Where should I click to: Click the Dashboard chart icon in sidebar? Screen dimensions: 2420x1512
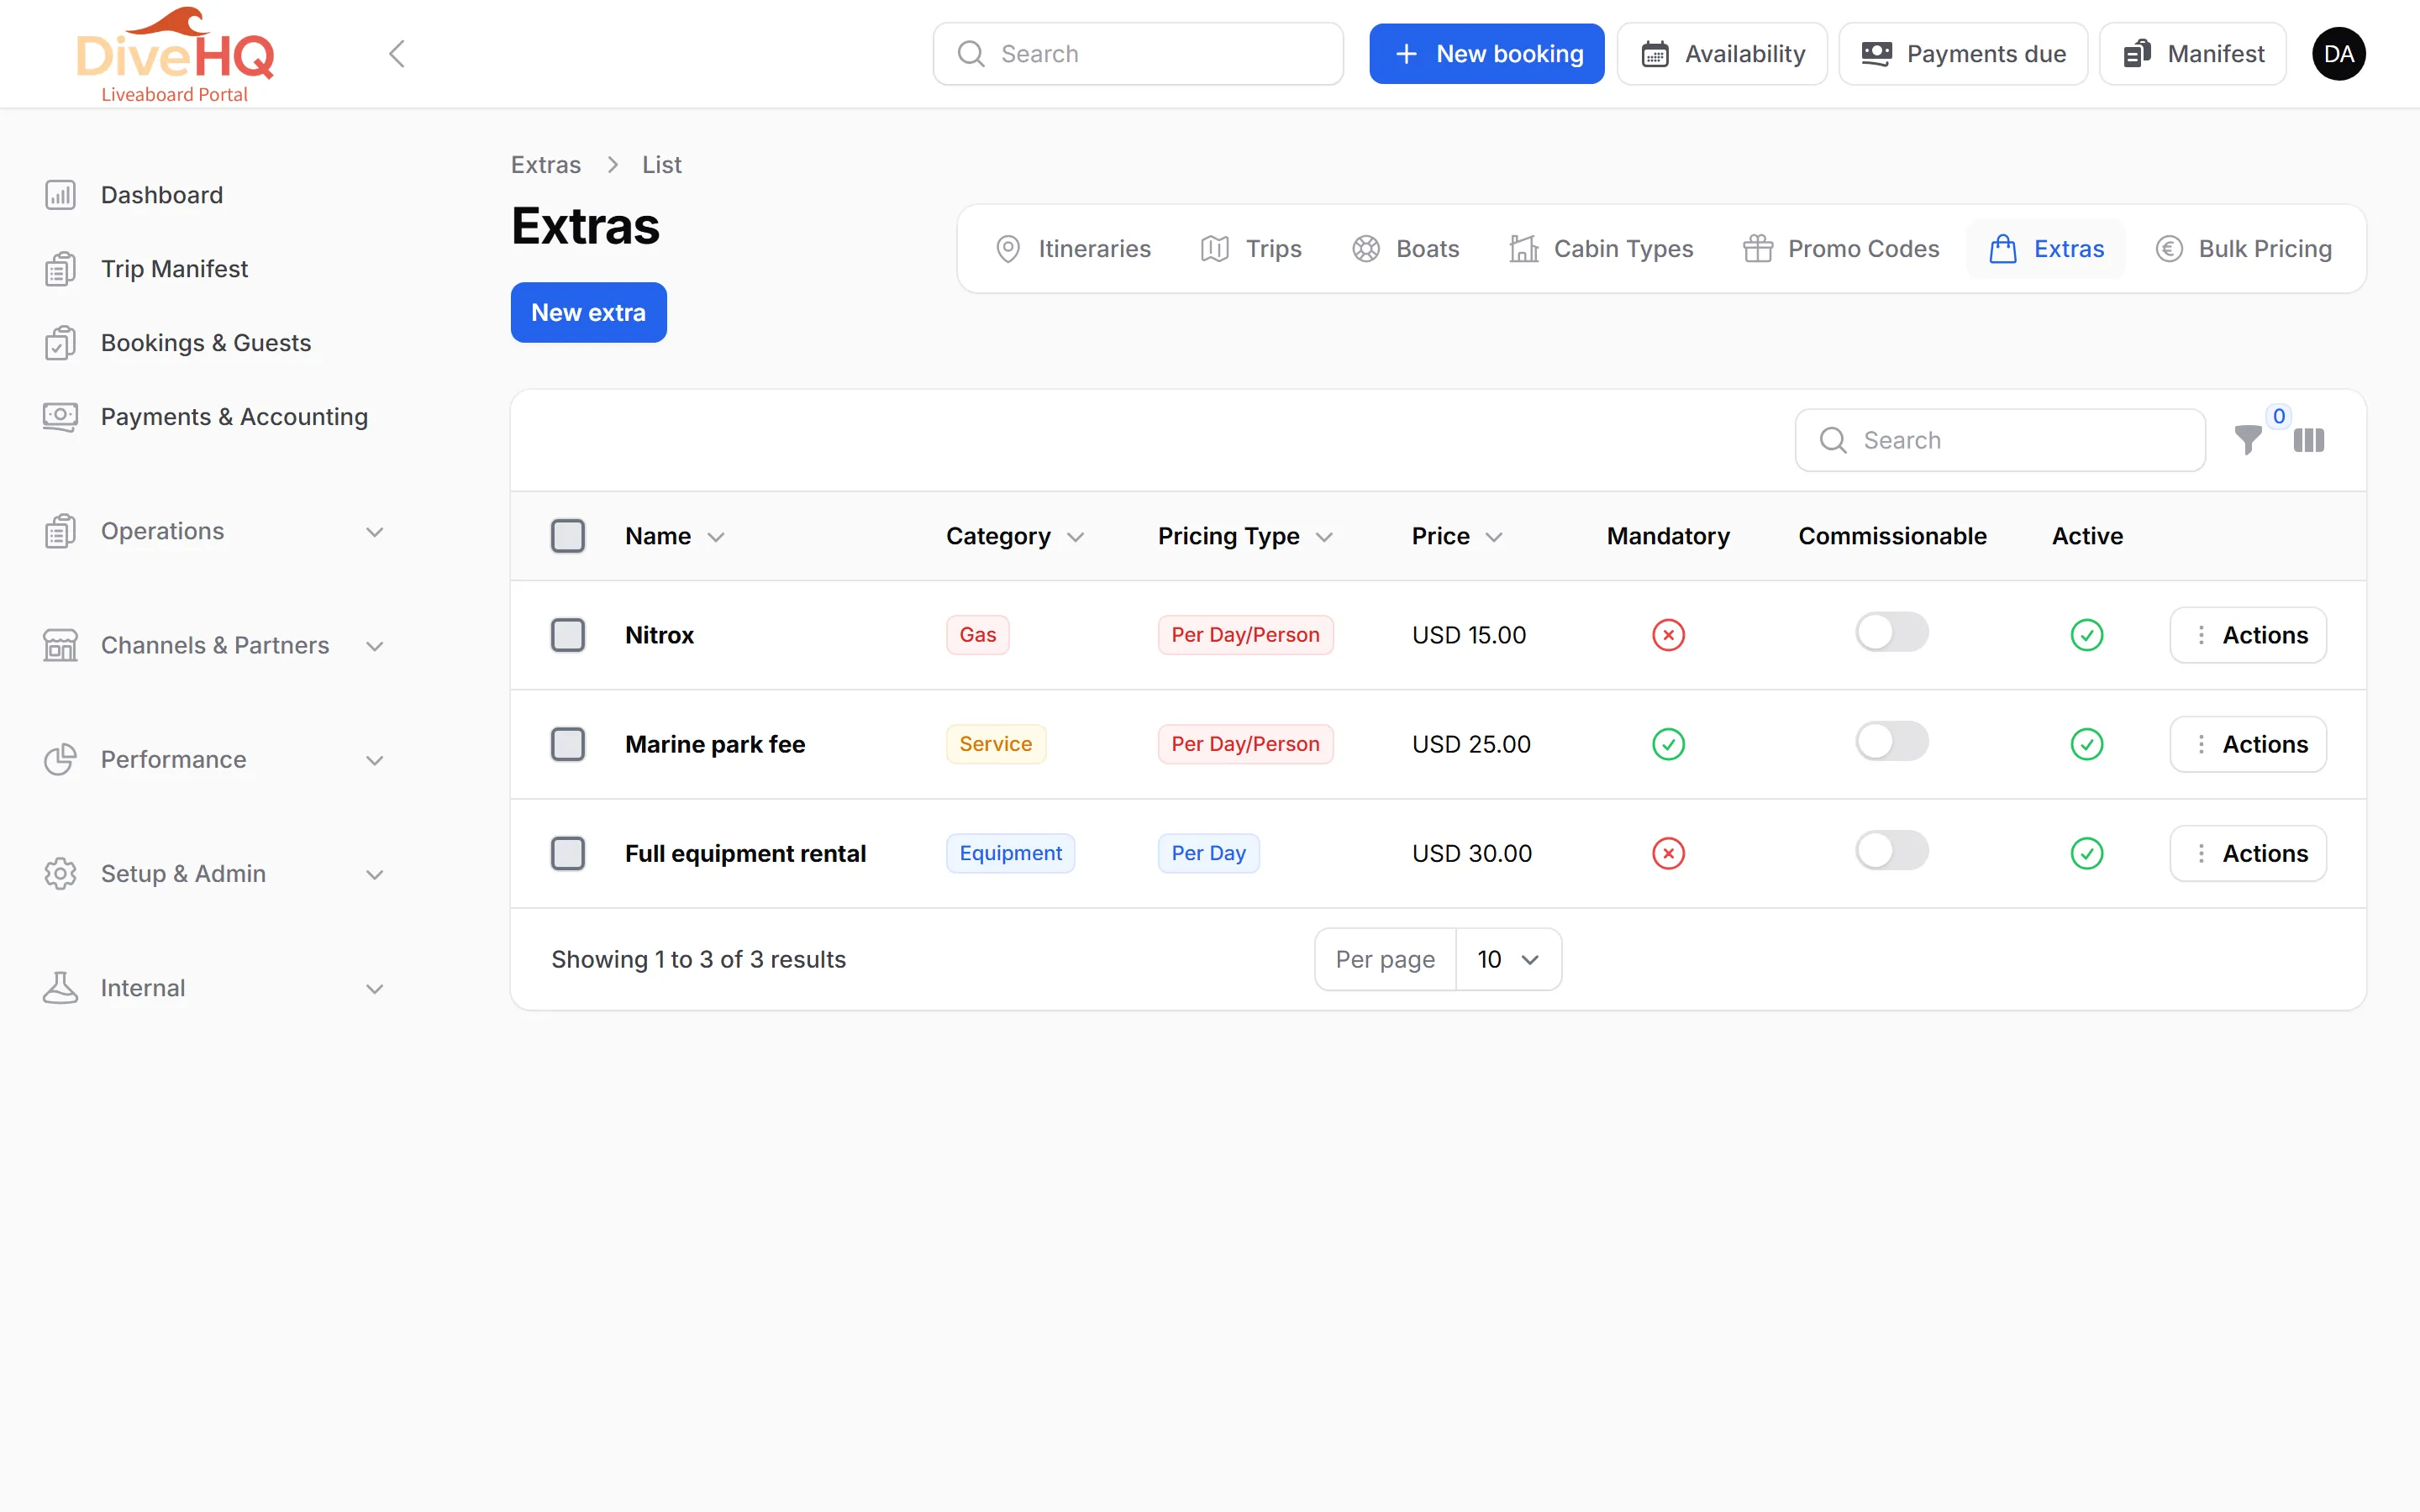(x=60, y=195)
